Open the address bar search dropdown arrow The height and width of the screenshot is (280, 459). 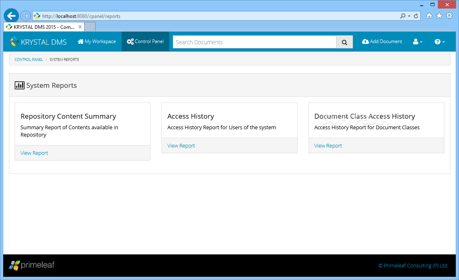[409, 16]
